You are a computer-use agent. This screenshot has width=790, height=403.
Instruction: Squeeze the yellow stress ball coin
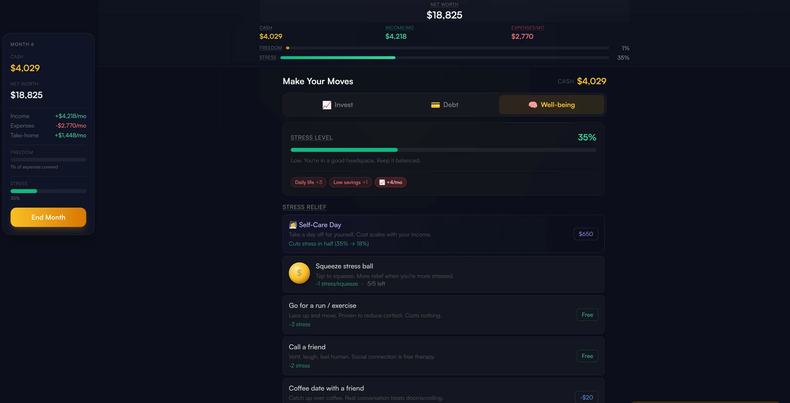299,273
